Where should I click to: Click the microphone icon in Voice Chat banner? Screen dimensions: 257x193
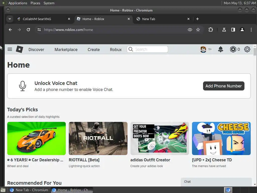click(22, 86)
